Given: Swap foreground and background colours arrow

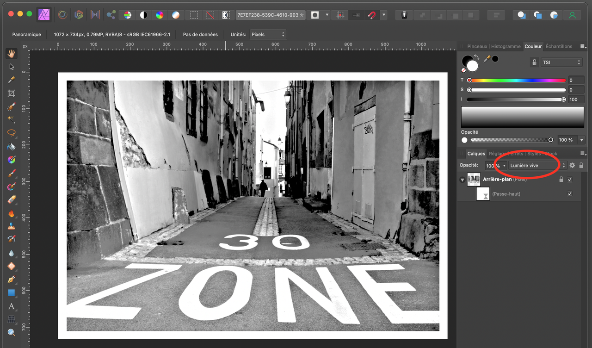Looking at the screenshot, I should tap(476, 58).
